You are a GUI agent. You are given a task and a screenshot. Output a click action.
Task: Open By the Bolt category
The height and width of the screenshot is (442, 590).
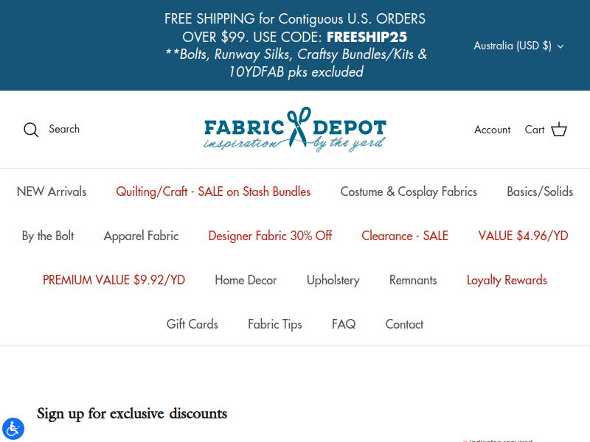pyautogui.click(x=48, y=236)
